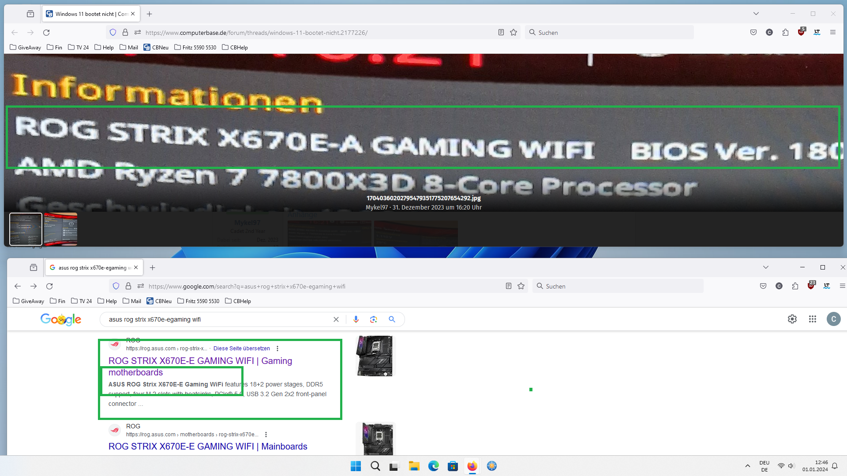Screen dimensions: 847x476
Task: Launch Microsoft Edge from taskbar
Action: click(x=434, y=466)
